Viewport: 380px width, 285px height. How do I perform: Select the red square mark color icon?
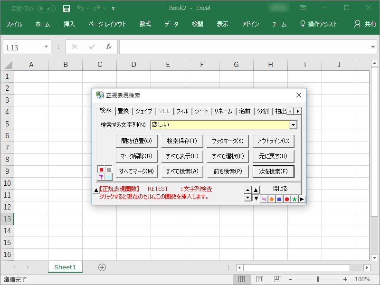[x=101, y=170]
